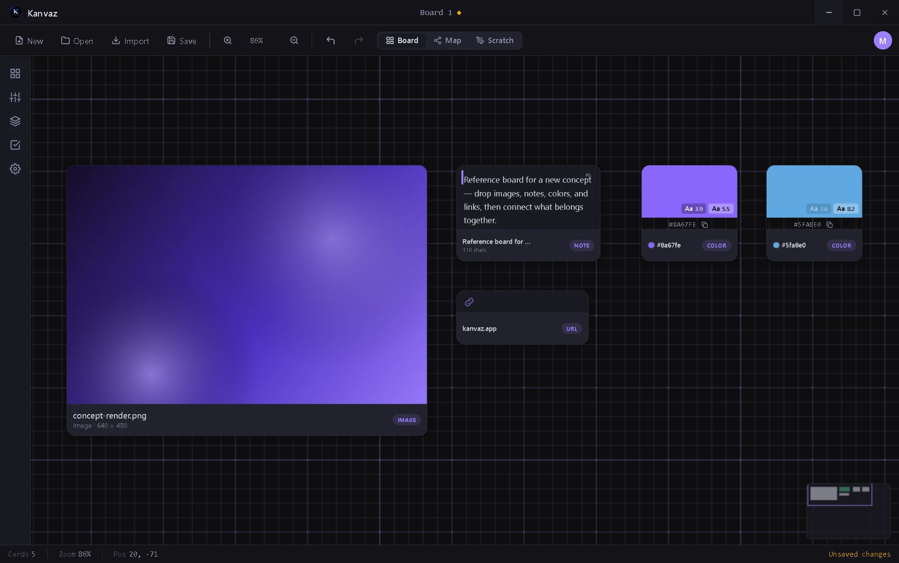Screen dimensions: 899x563
Task: Click the 86% zoom level display
Action: pyautogui.click(x=257, y=40)
